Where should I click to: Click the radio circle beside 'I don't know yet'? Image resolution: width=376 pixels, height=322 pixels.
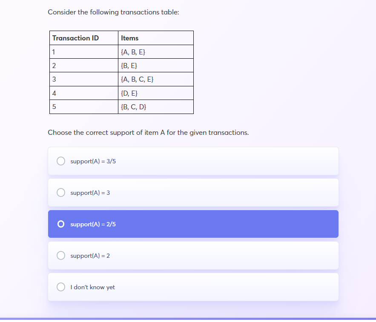click(x=60, y=287)
